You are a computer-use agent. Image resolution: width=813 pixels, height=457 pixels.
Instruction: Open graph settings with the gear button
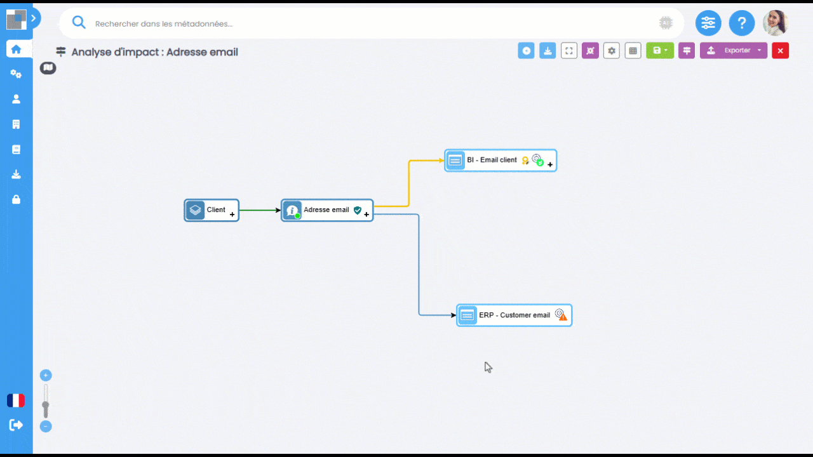(611, 51)
